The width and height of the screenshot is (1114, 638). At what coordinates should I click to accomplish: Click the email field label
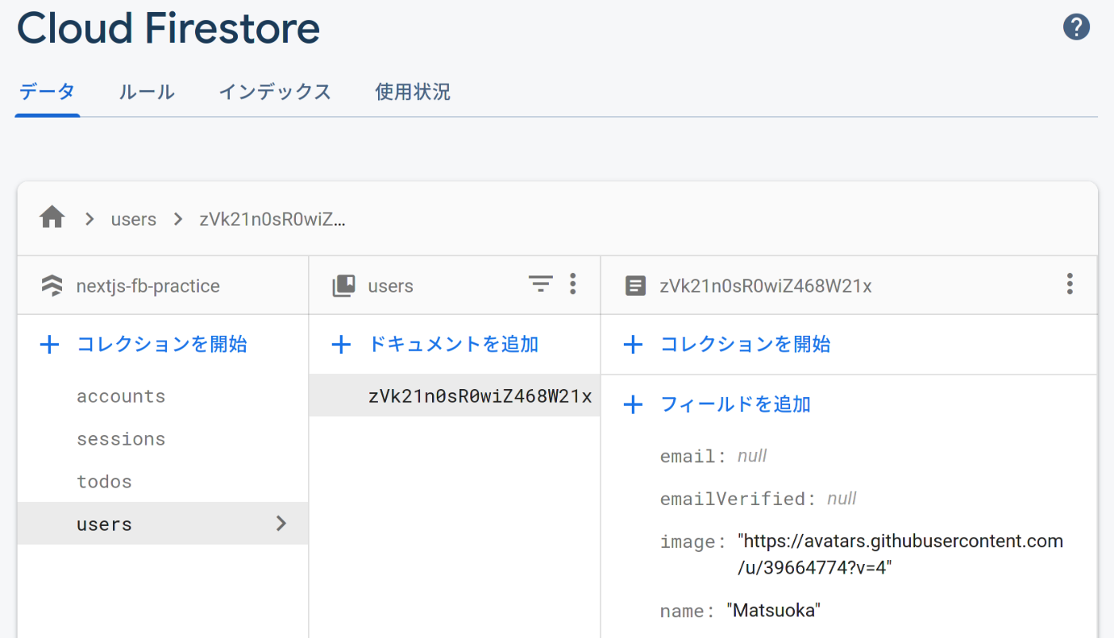[693, 457]
